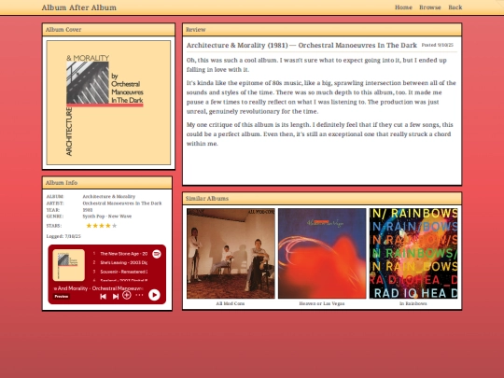The width and height of the screenshot is (504, 378).
Task: Click the Album Info panel header
Action: click(x=107, y=183)
